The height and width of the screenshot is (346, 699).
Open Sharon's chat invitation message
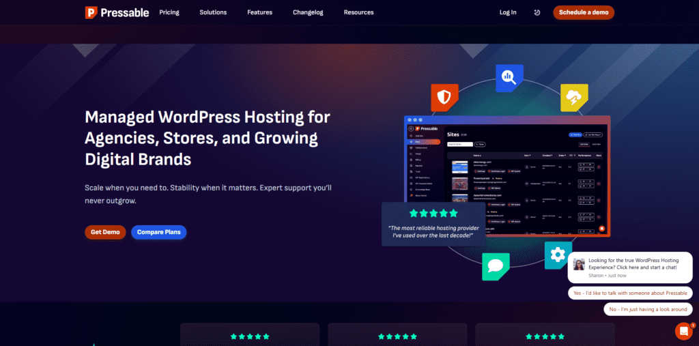[x=630, y=268]
